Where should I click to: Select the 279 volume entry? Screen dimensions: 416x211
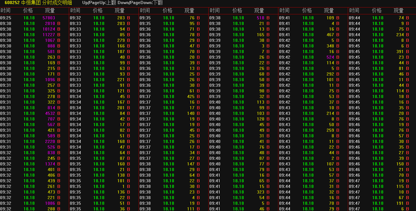(x=121, y=40)
